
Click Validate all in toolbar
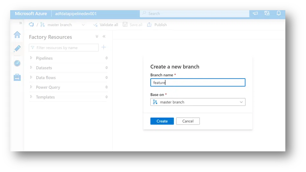tap(105, 25)
